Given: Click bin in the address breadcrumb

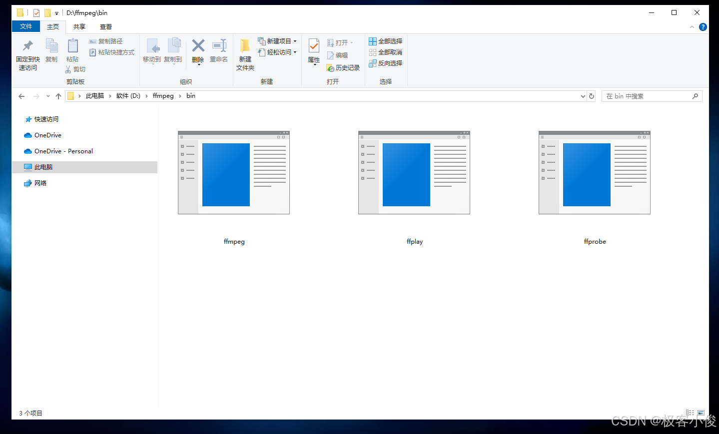Looking at the screenshot, I should click(x=191, y=96).
